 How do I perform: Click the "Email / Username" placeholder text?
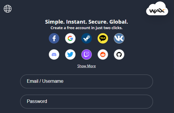(x=45, y=81)
